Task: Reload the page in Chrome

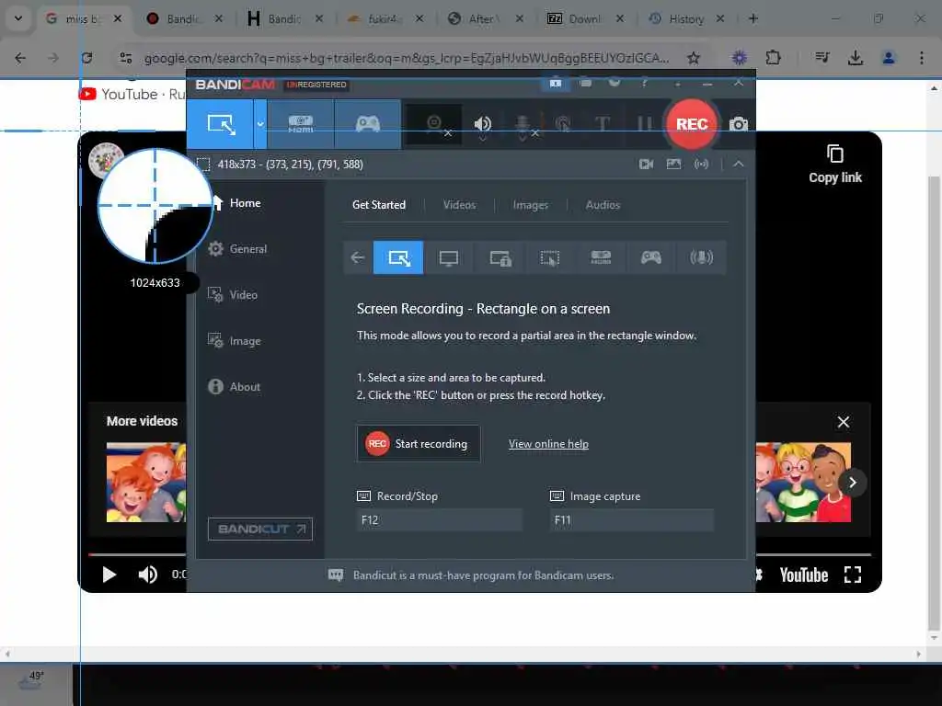Action: [87, 58]
